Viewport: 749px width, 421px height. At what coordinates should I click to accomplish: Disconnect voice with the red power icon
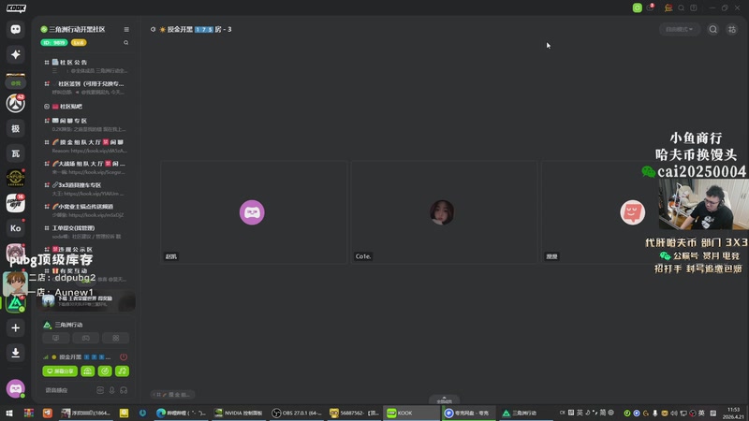pos(124,357)
